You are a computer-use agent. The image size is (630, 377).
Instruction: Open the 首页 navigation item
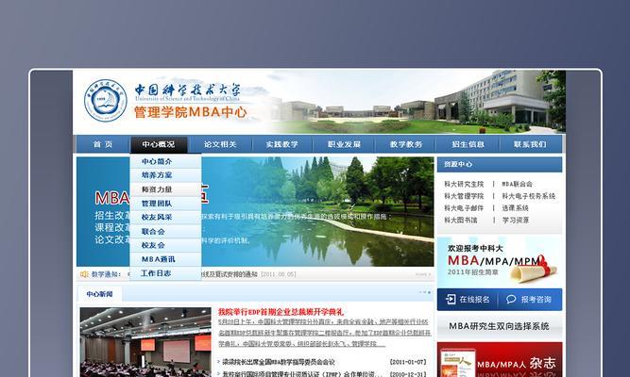pyautogui.click(x=103, y=144)
